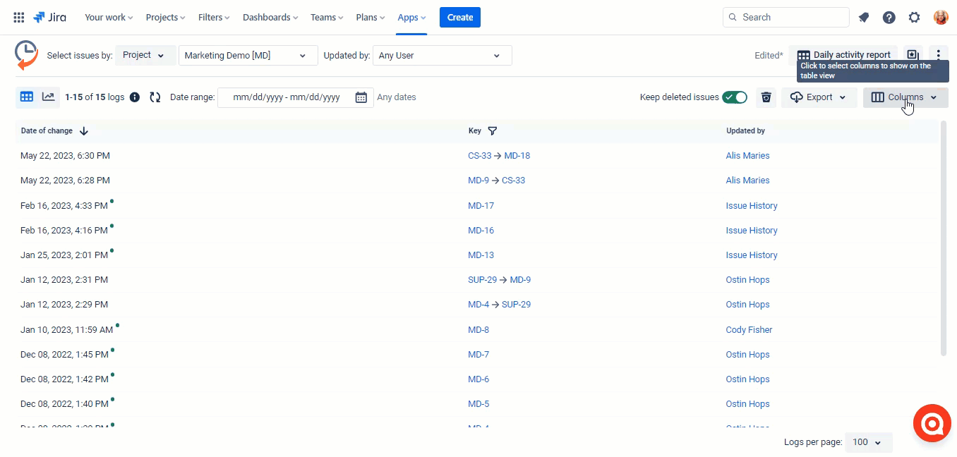This screenshot has height=457, width=957.
Task: Open the Projects menu
Action: pos(165,18)
